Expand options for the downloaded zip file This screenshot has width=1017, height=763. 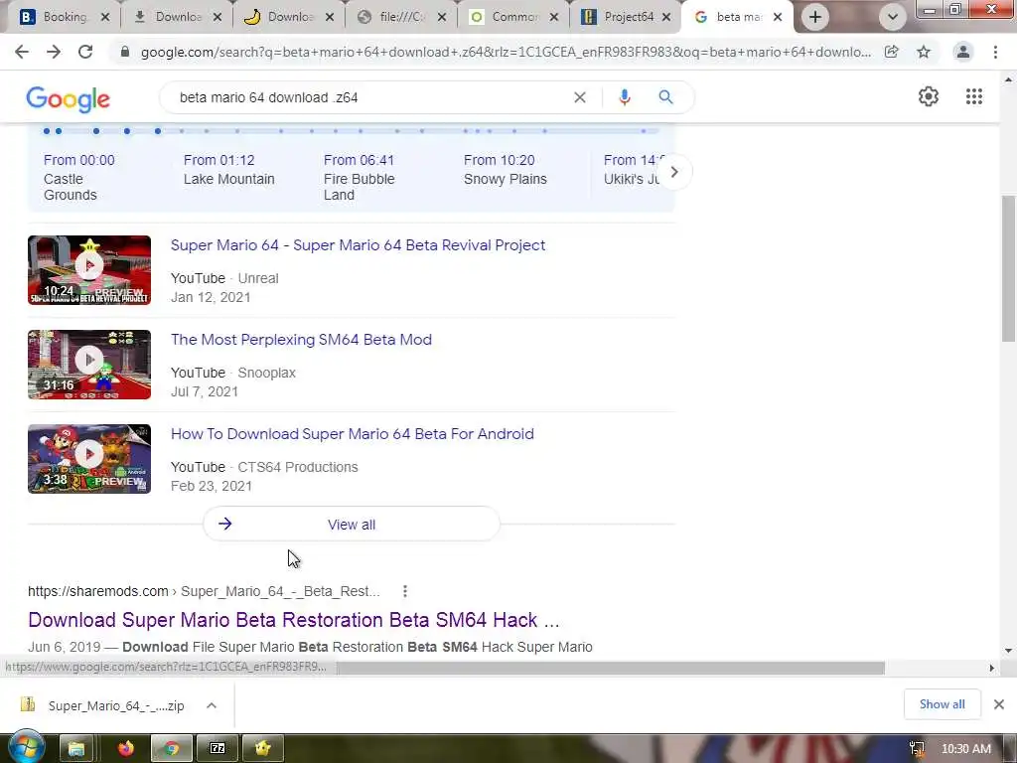point(212,705)
